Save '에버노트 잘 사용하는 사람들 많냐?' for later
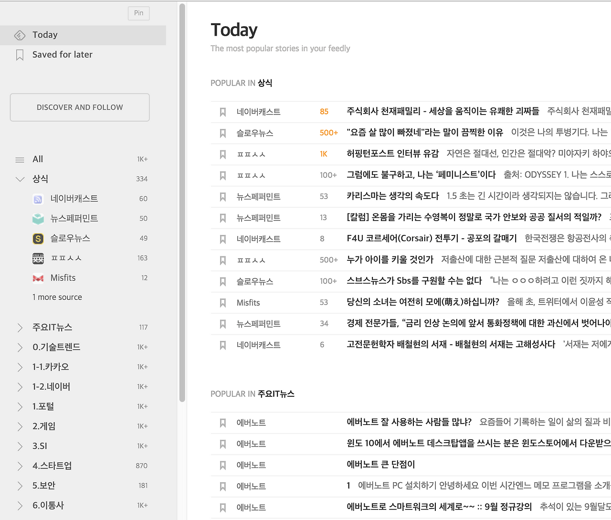611x520 pixels. click(222, 423)
